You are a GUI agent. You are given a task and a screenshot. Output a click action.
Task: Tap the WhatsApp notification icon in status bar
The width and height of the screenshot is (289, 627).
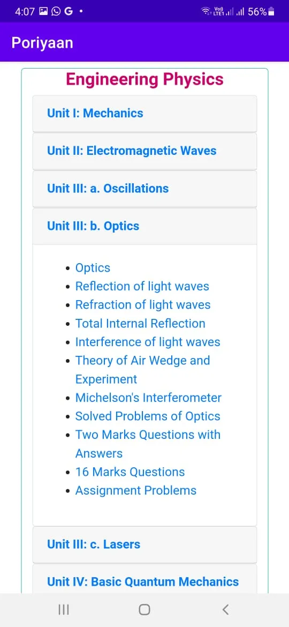(56, 12)
